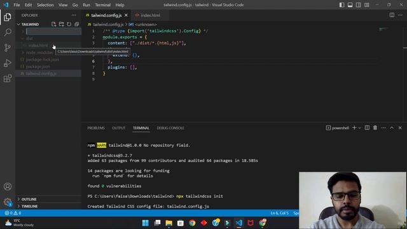Image resolution: width=407 pixels, height=229 pixels.
Task: Open the new terminal launch profile dropdown
Action: point(360,128)
